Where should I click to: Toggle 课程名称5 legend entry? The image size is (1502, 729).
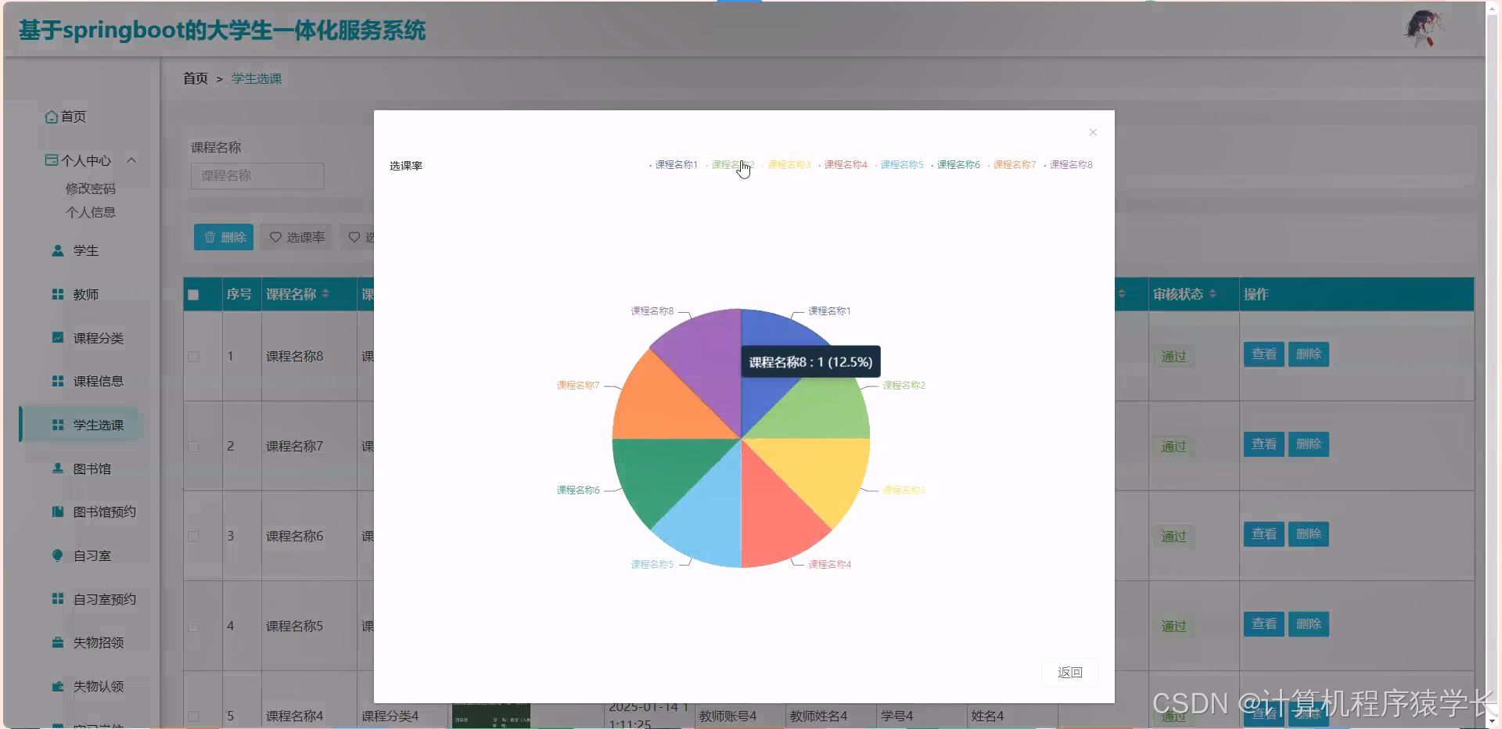click(x=899, y=165)
